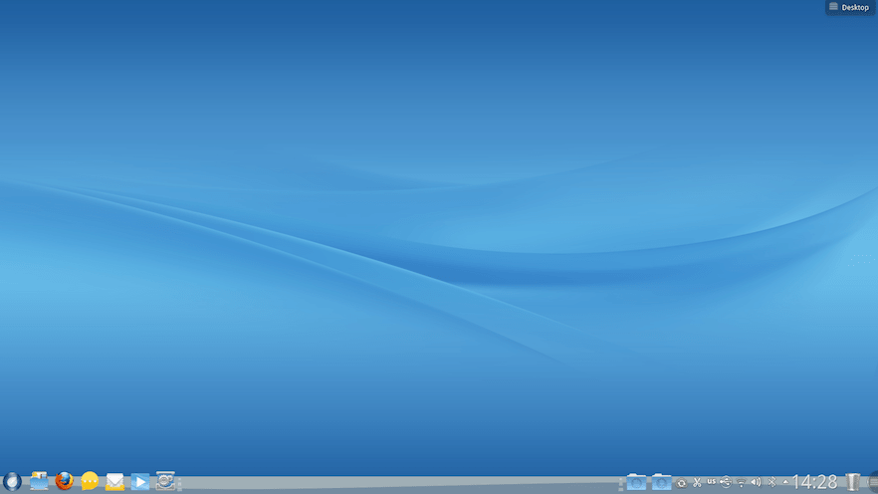Screen dimensions: 878x494
Task: Open the Trash bin in panel
Action: 852,483
